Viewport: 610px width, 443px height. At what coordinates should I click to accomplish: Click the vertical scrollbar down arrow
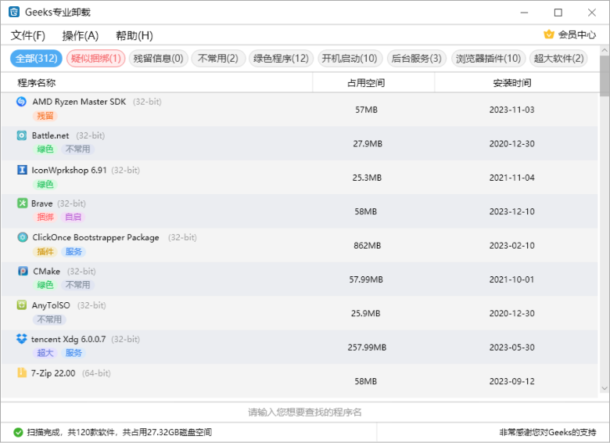605,388
